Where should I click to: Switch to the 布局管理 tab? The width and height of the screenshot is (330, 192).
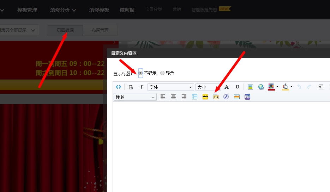point(100,30)
